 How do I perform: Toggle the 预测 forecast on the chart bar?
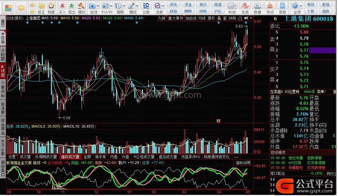pyautogui.click(x=232, y=18)
